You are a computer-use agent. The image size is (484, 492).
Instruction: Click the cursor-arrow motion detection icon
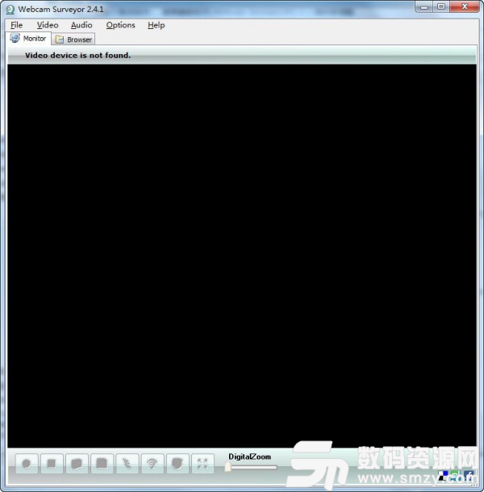point(127,464)
